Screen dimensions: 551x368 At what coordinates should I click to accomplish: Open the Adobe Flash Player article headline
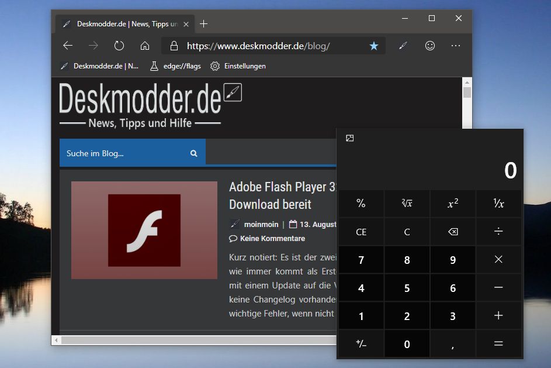[283, 195]
